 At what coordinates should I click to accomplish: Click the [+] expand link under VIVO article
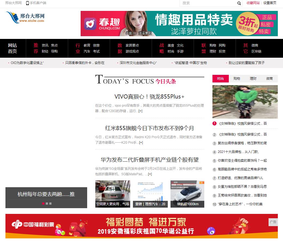(x=141, y=111)
